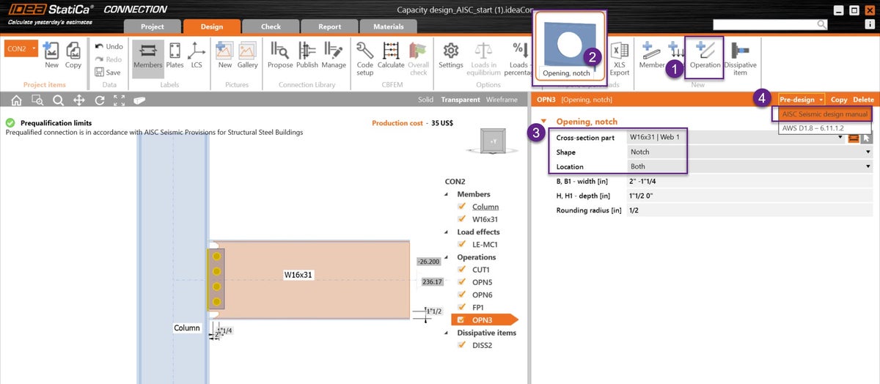Open the Settings gear icon
Viewport: 880px width, 384px height.
451,51
